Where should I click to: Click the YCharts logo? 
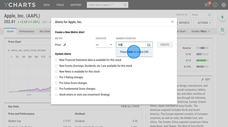click(20, 5)
